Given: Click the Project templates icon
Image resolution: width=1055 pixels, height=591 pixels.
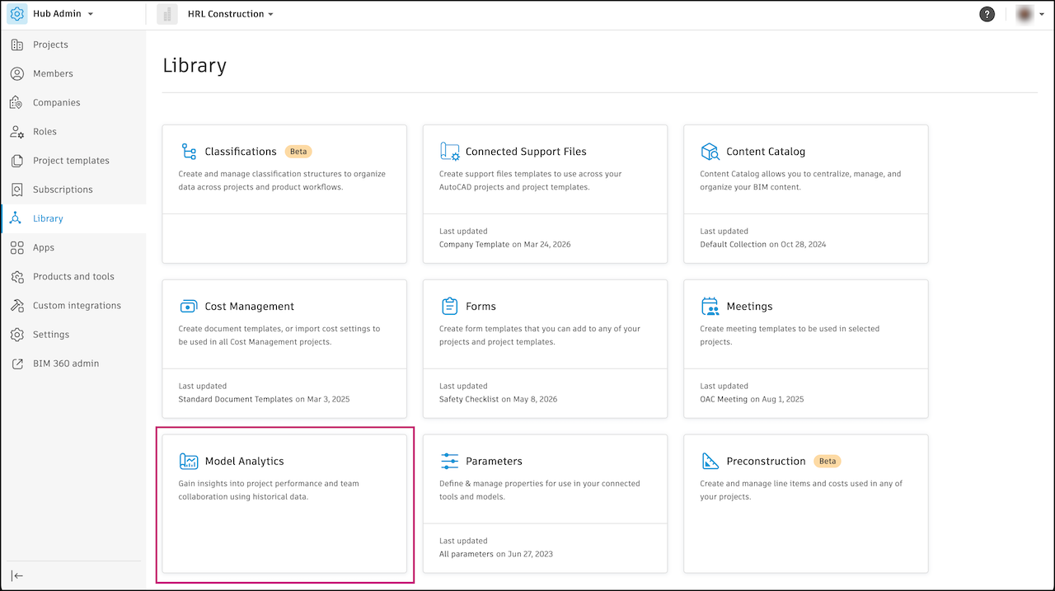Looking at the screenshot, I should (17, 161).
